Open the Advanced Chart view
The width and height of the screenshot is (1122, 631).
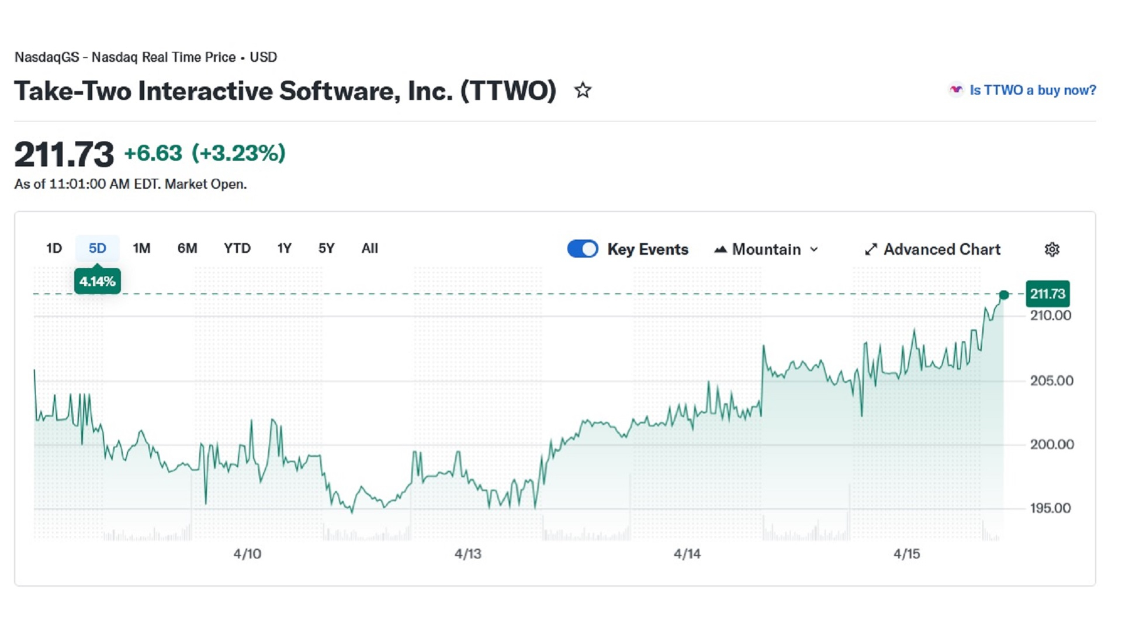(941, 249)
